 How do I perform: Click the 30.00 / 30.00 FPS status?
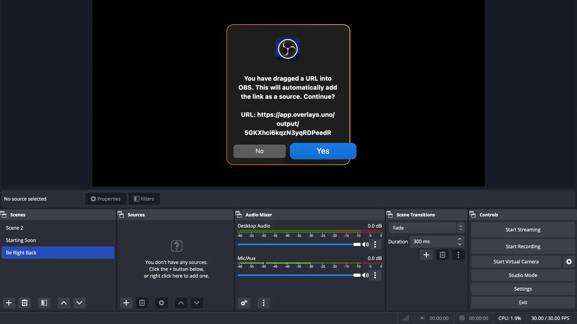550,318
